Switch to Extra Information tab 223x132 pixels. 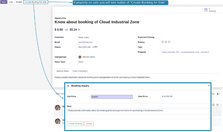[x=80, y=71]
